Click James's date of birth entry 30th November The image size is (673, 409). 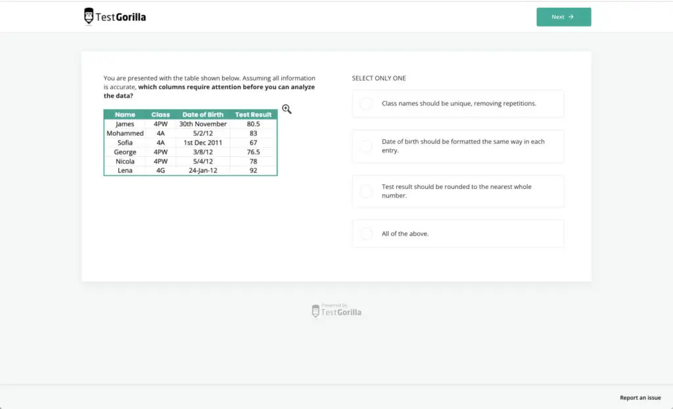[202, 123]
